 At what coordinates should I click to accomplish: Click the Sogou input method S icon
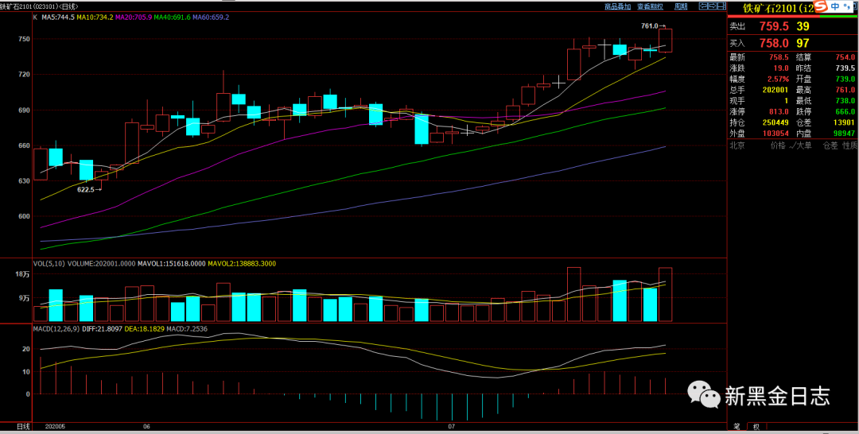820,6
